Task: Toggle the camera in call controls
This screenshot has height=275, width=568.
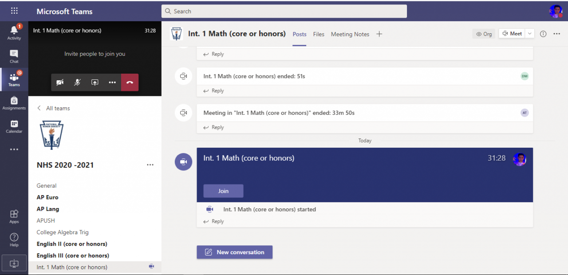Action: coord(60,82)
